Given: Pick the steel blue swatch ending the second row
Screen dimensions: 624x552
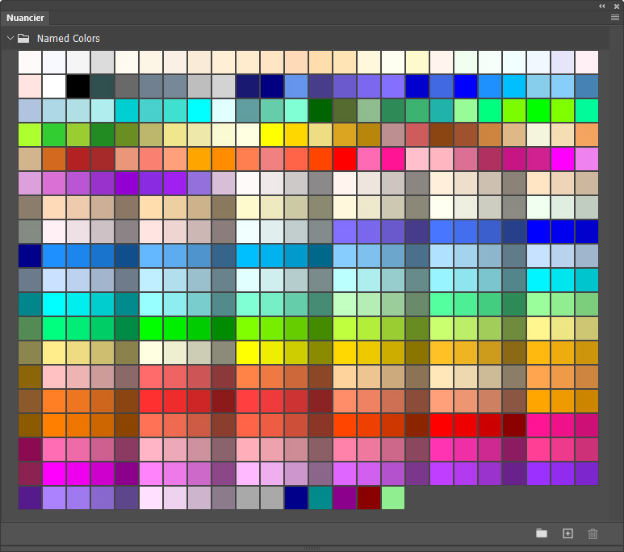Looking at the screenshot, I should coord(587,86).
